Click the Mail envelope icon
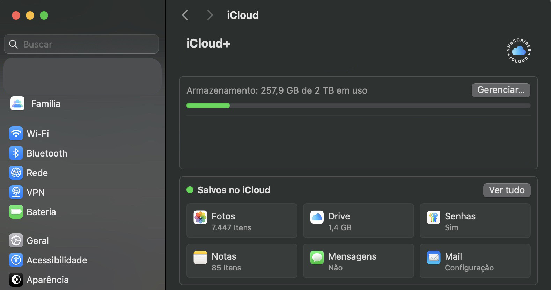The image size is (551, 290). 434,258
